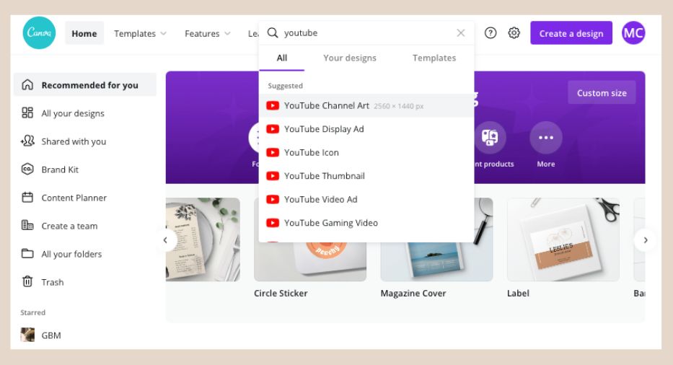Choose YouTube Gaming Video suggestion
The width and height of the screenshot is (673, 365).
366,222
